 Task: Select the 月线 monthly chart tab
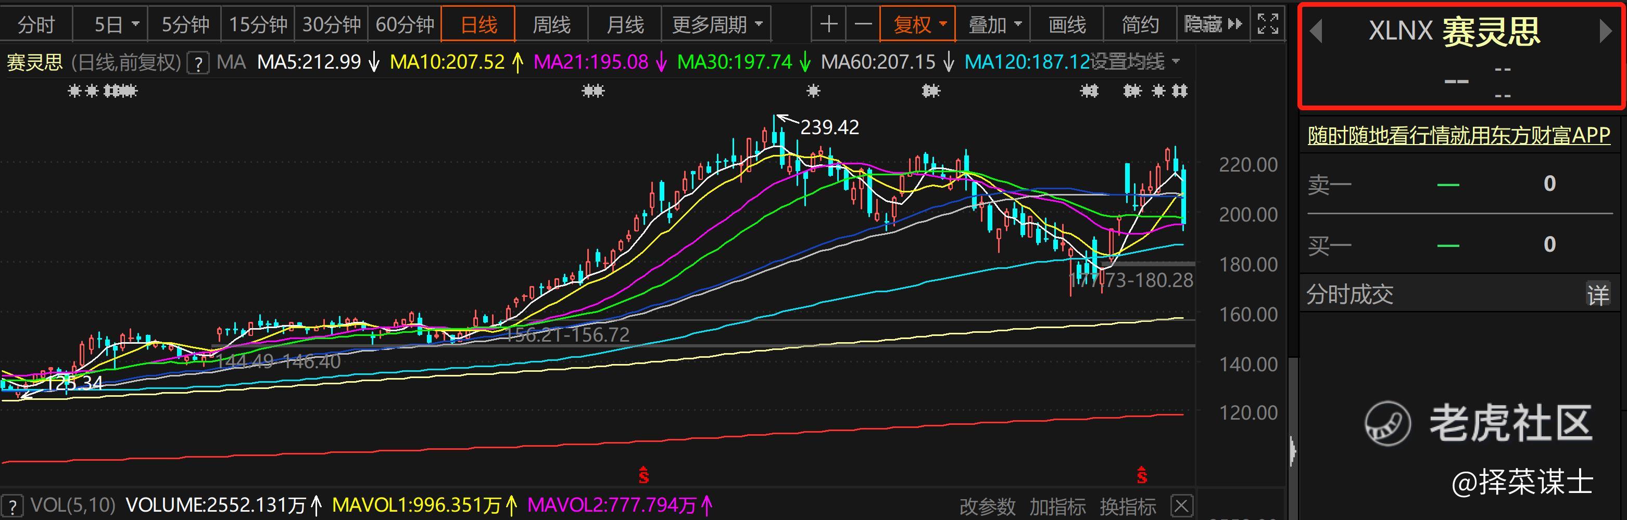point(625,24)
